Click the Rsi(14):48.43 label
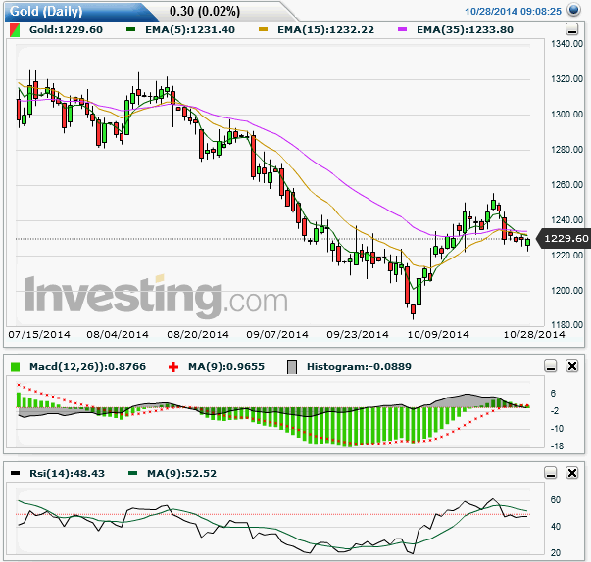Screen dimensions: 591x562 pos(67,473)
